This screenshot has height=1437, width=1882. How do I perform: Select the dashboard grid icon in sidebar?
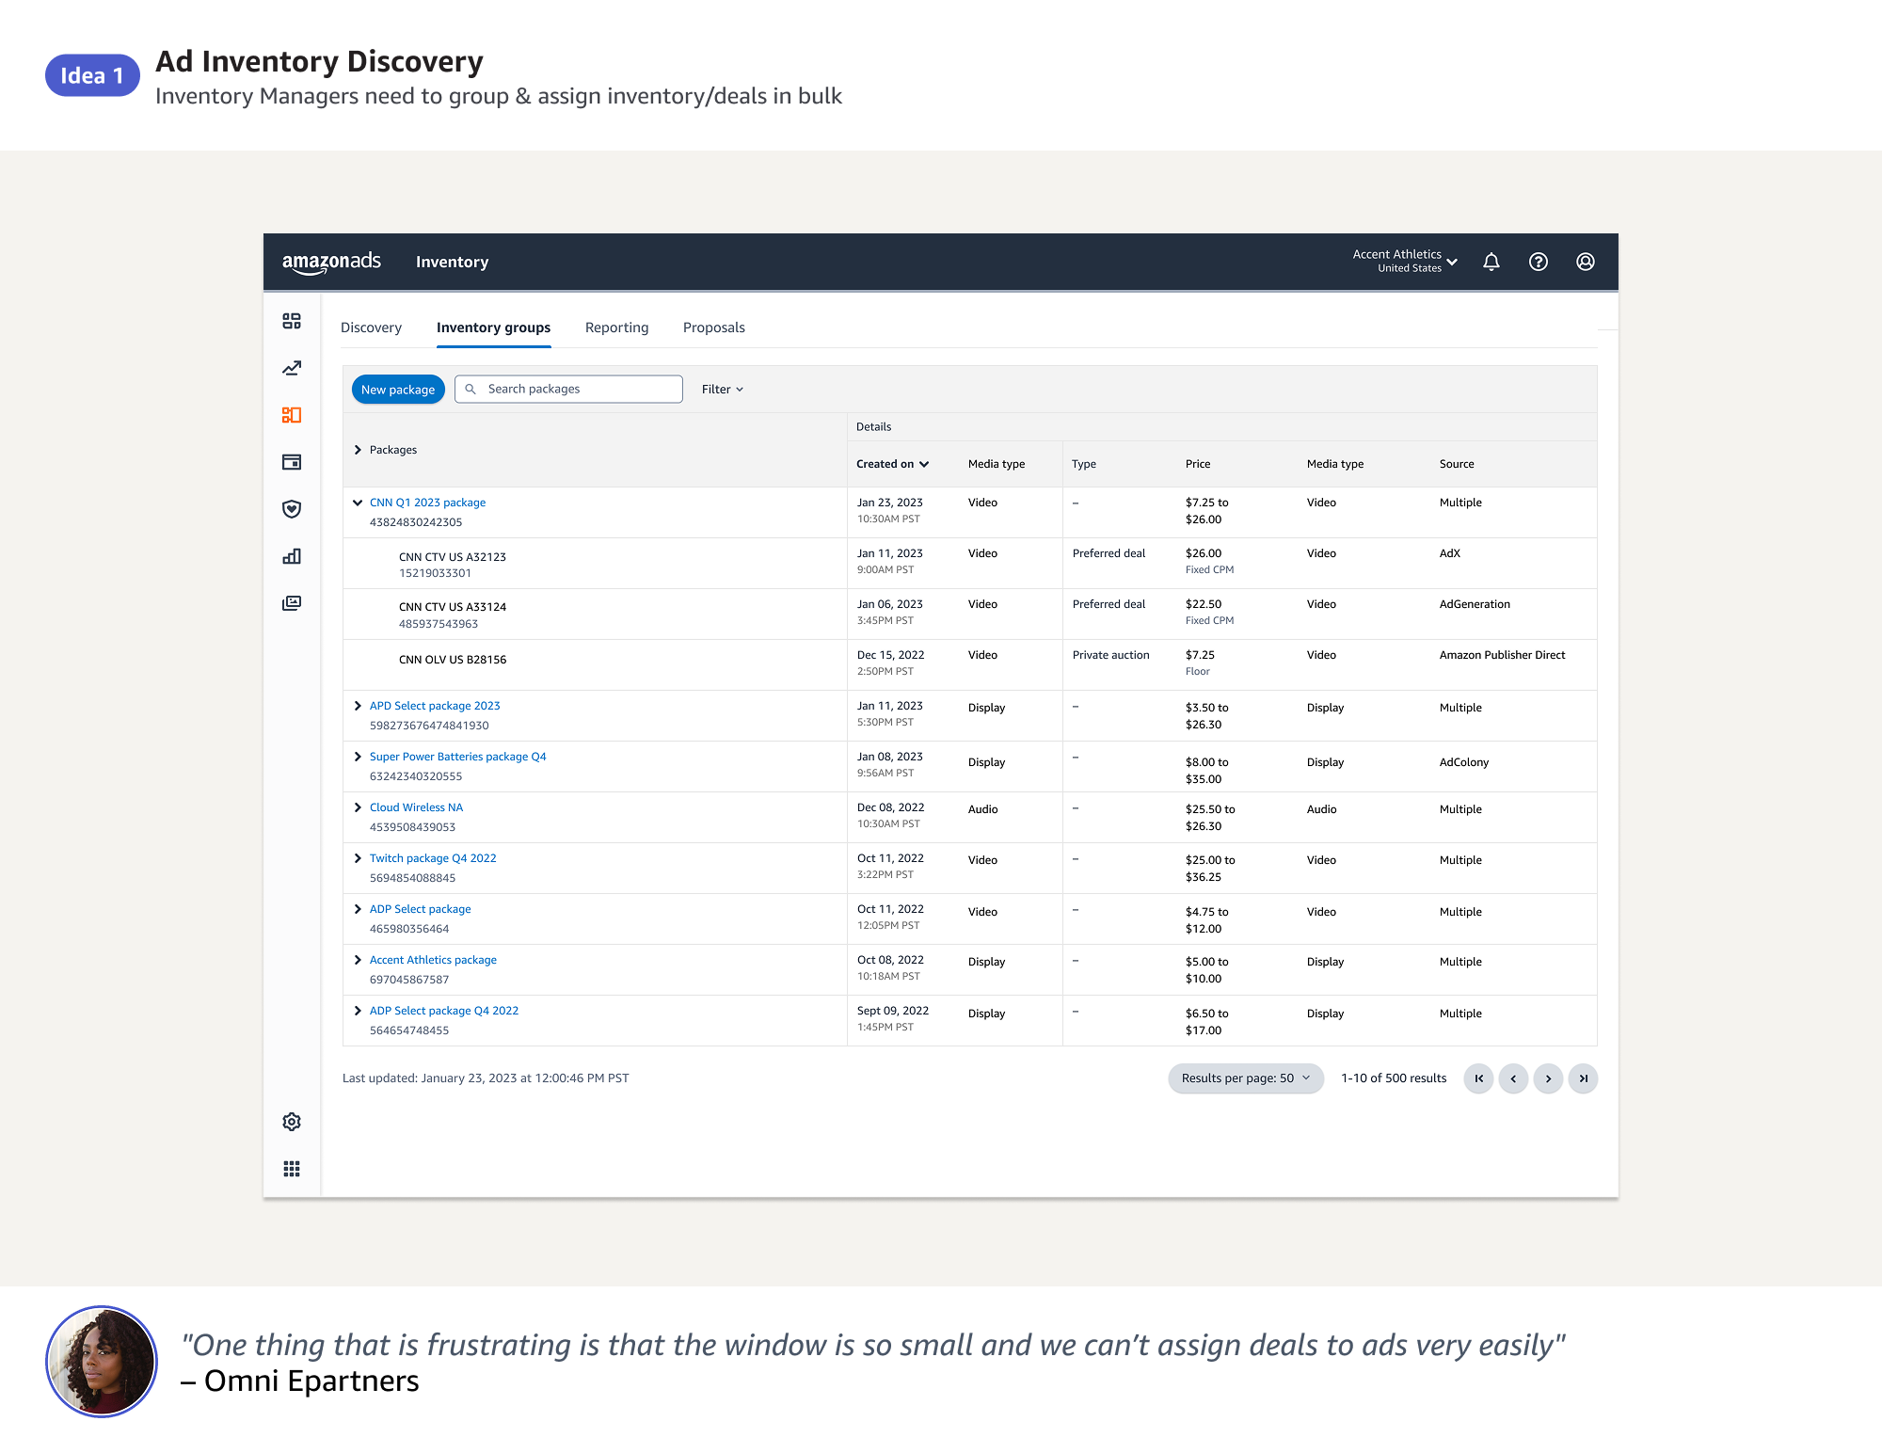[x=292, y=321]
